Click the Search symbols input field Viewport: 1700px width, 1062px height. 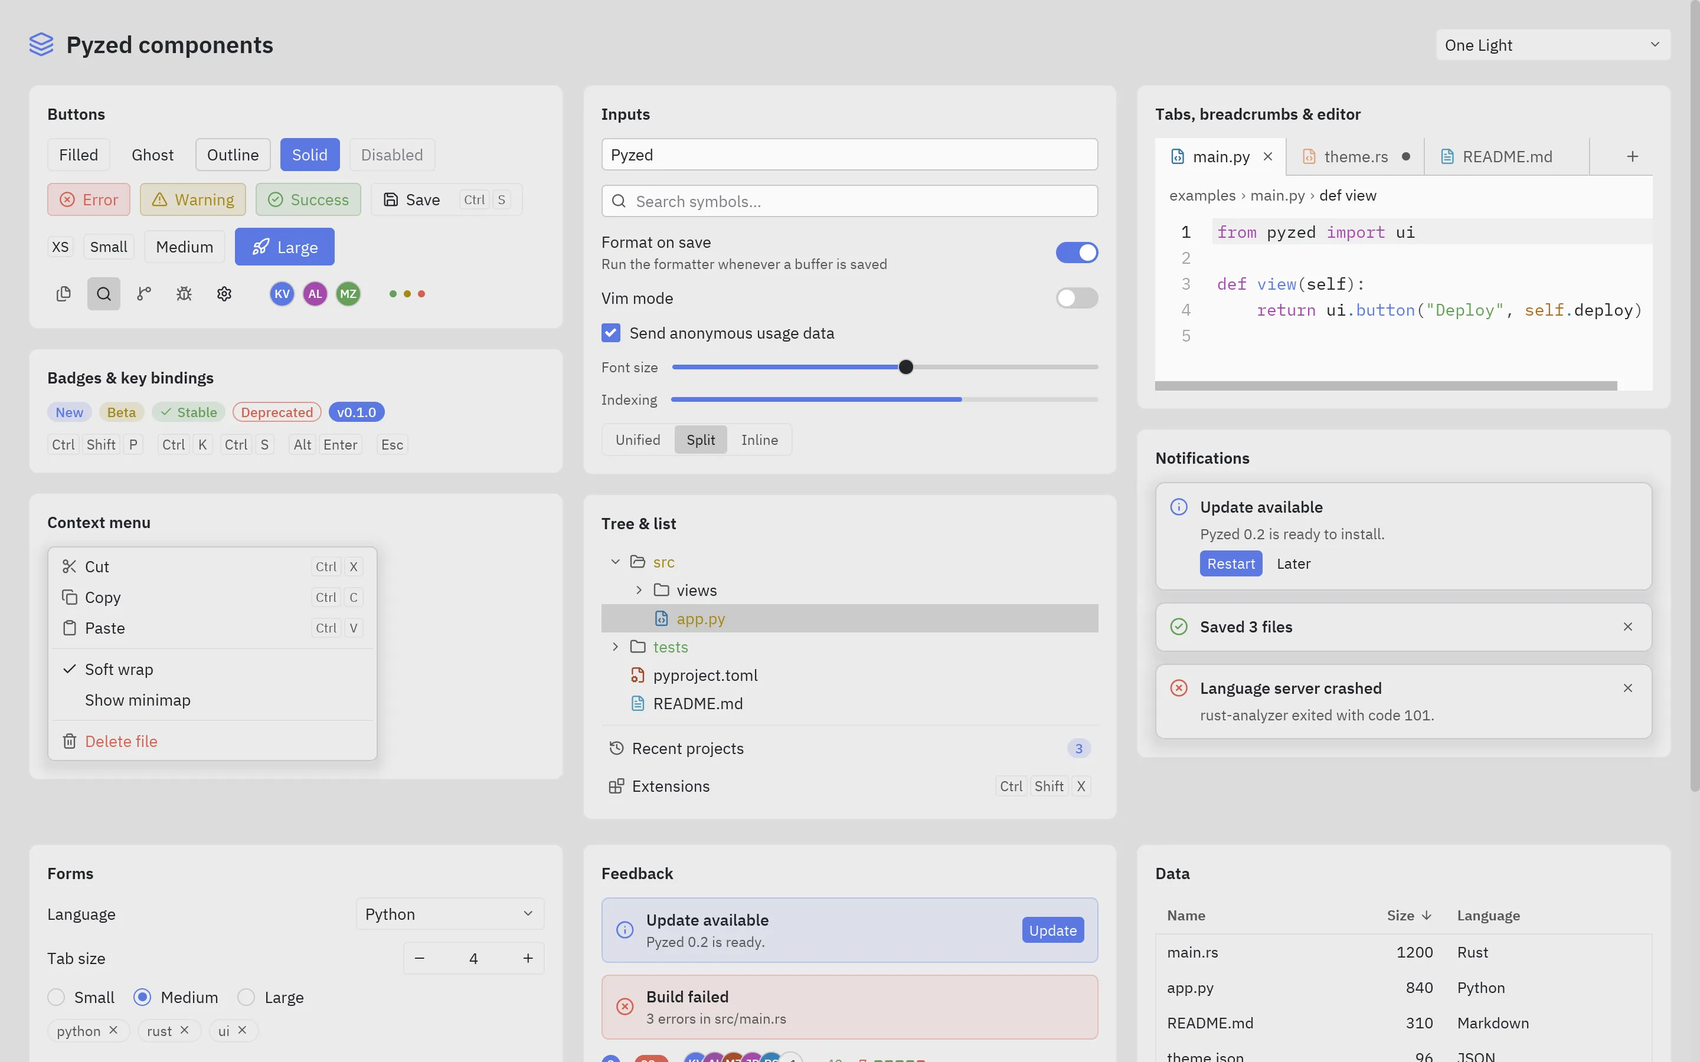click(x=849, y=201)
